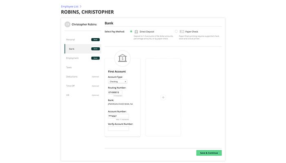The width and height of the screenshot is (286, 163).
Task: Click the Routing Number input field
Action: point(115,93)
